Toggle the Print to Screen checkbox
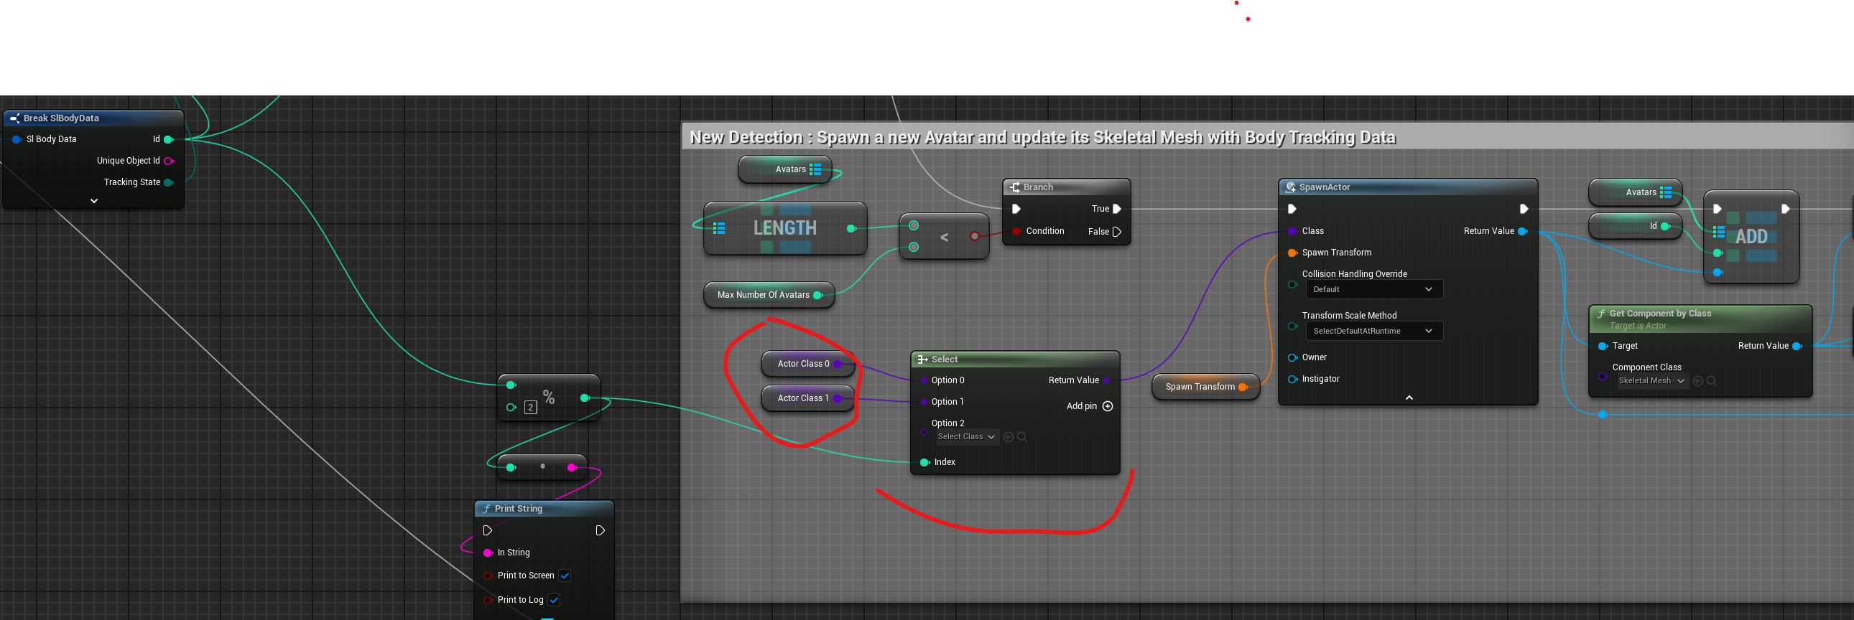This screenshot has height=620, width=1854. click(x=565, y=576)
